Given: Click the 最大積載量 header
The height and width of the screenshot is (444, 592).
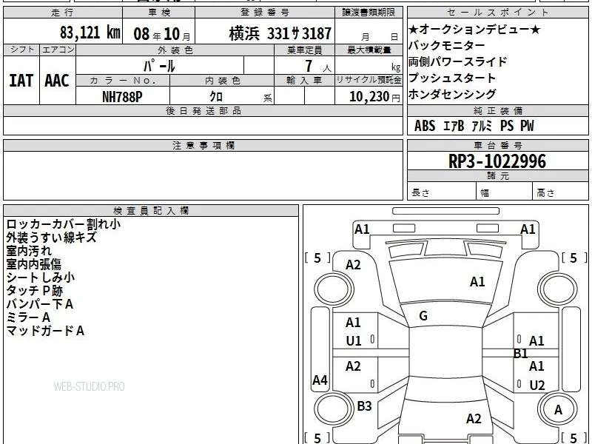Looking at the screenshot, I should click(369, 50).
